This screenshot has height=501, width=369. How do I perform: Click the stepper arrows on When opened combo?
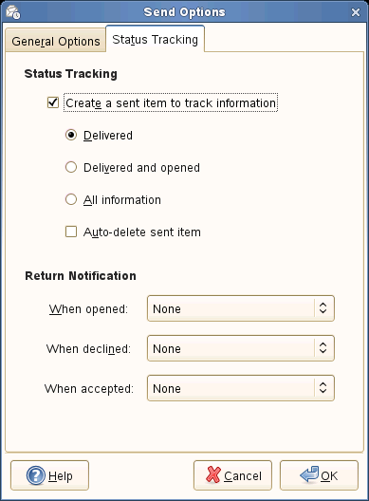tap(323, 308)
